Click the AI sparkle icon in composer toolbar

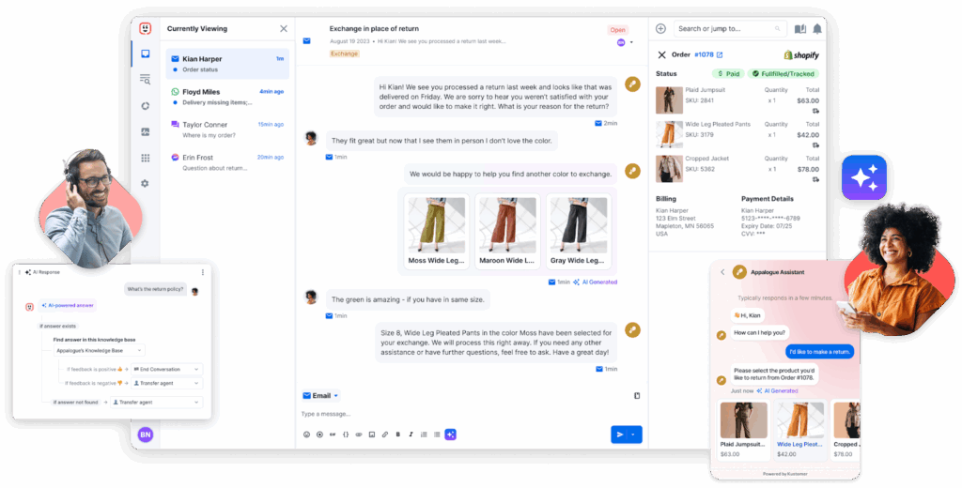coord(451,434)
